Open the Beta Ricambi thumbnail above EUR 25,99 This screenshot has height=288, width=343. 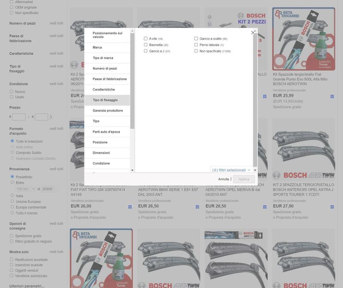tap(304, 39)
